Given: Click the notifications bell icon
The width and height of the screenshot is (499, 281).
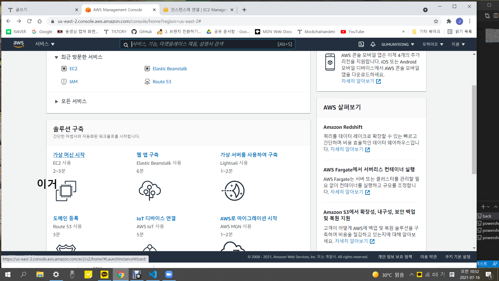Looking at the screenshot, I should pyautogui.click(x=373, y=44).
